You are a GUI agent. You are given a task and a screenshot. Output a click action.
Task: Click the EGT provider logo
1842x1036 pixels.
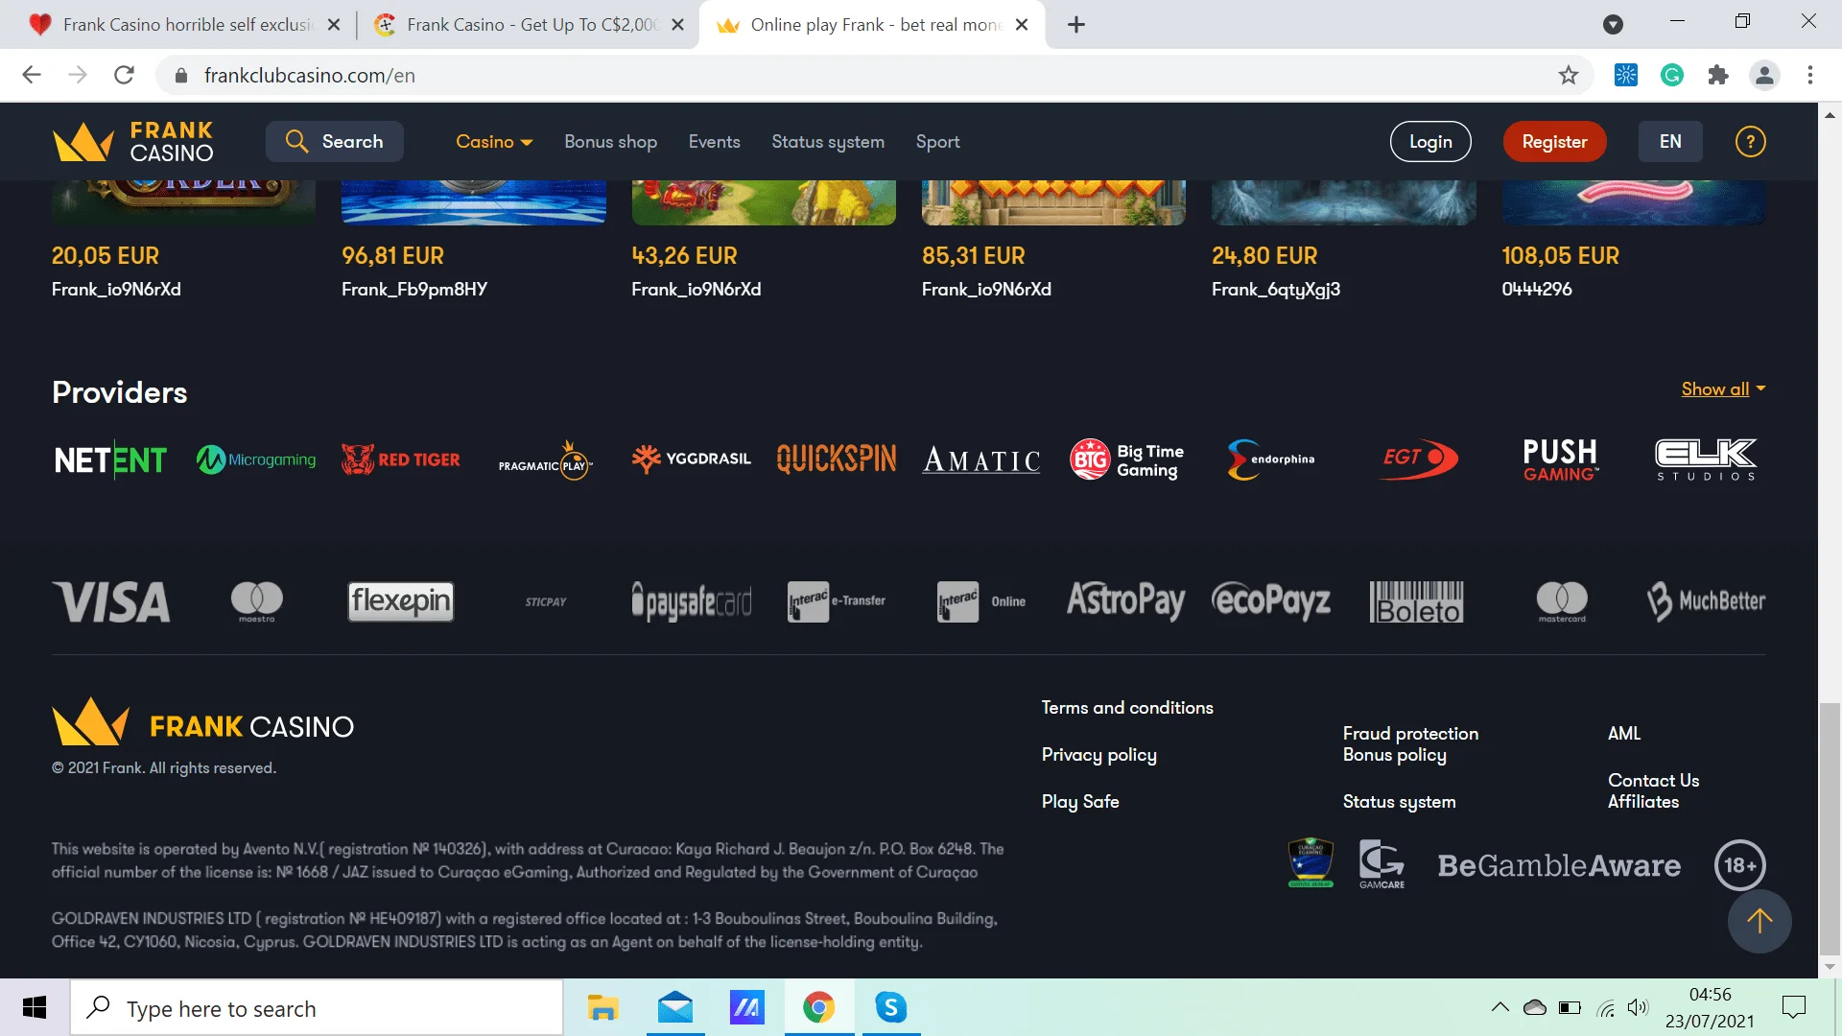1418,459
